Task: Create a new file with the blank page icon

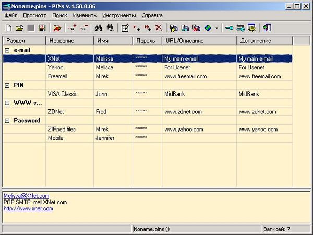Action: coord(8,28)
